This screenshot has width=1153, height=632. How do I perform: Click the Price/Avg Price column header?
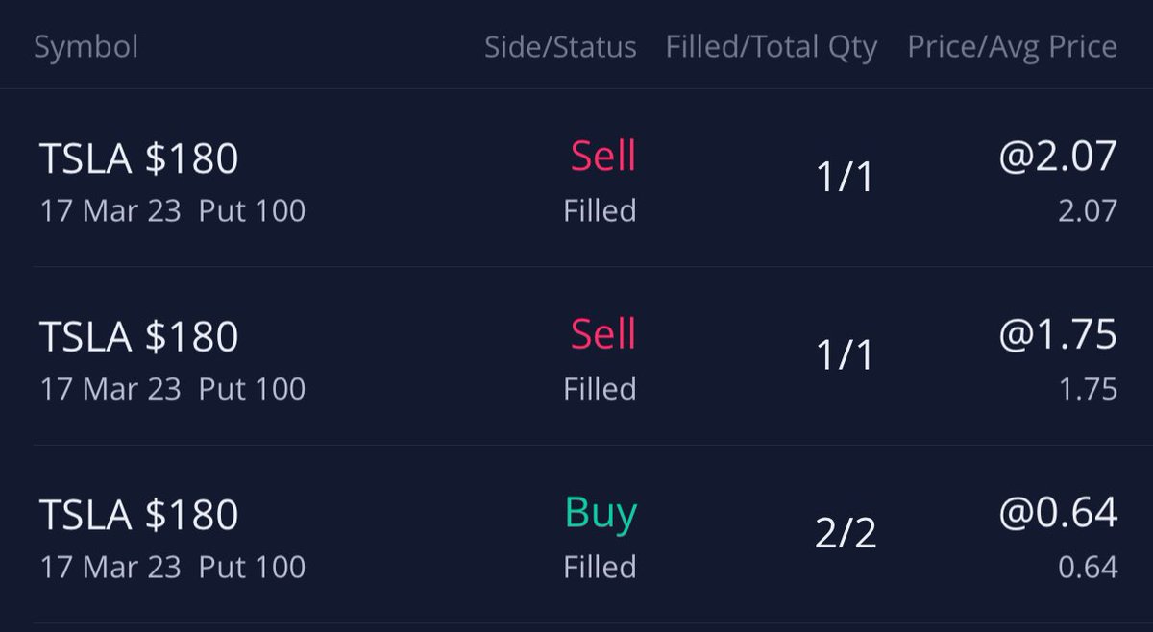point(1013,47)
